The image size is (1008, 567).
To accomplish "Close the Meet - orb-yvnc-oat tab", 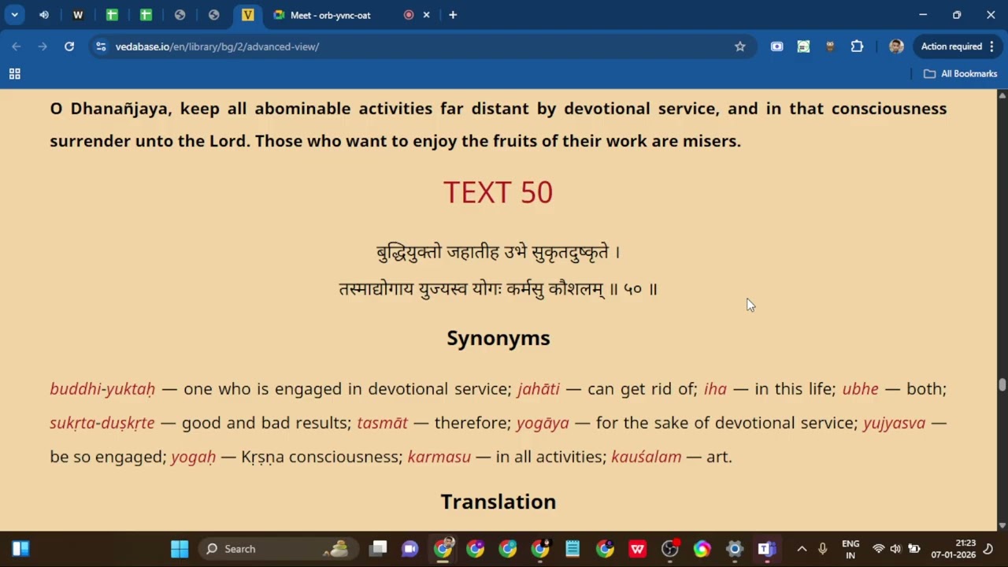I will (x=427, y=15).
